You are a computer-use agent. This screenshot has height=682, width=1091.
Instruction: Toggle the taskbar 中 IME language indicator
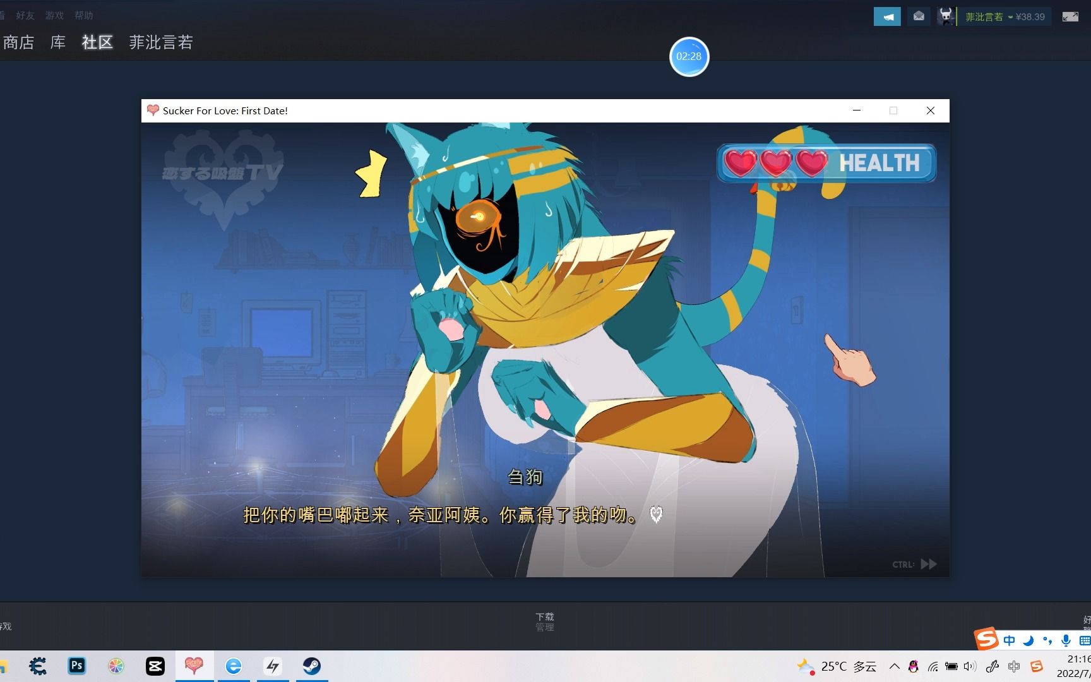1014,666
